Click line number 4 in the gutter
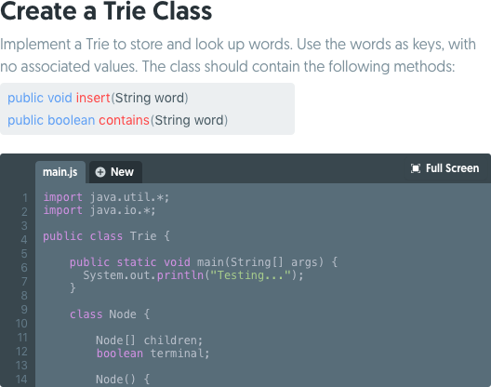The height and width of the screenshot is (387, 491). tap(24, 240)
